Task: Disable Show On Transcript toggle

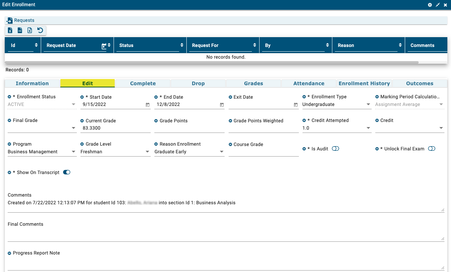Action: 67,172
